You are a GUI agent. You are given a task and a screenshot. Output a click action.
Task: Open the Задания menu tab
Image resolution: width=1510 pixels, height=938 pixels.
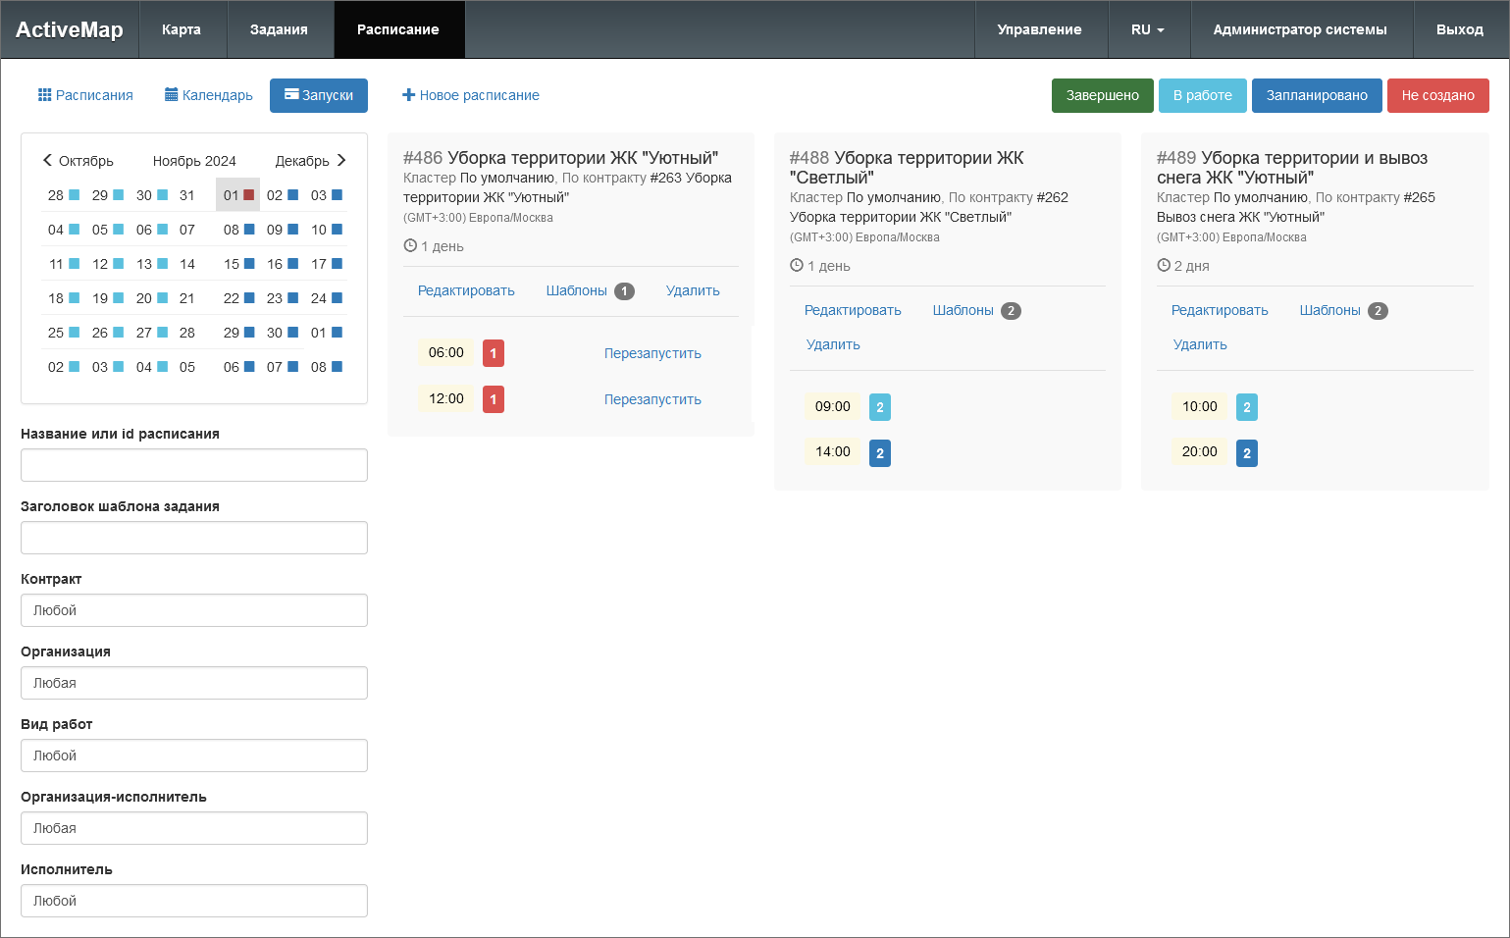(279, 29)
